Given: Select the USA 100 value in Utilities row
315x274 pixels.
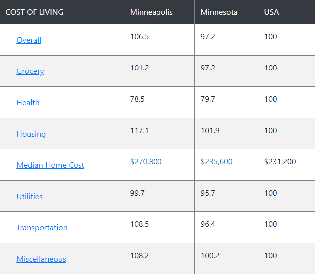Looking at the screenshot, I should pyautogui.click(x=271, y=193).
